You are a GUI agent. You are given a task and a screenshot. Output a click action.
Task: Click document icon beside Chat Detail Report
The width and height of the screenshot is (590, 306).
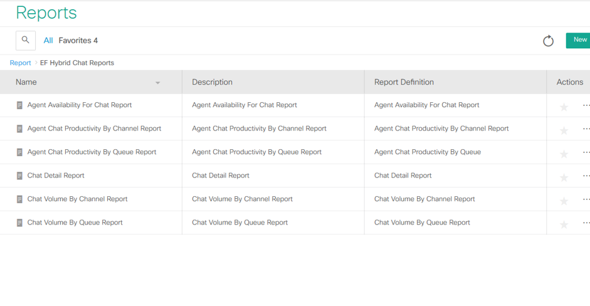coord(19,176)
